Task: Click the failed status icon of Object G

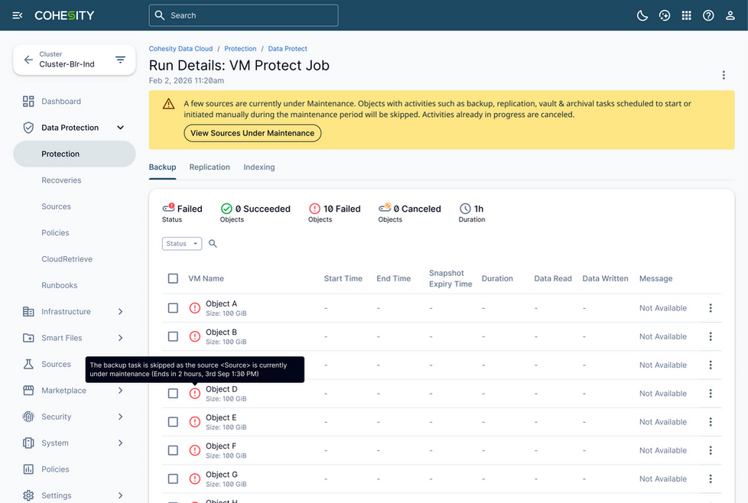Action: 194,479
